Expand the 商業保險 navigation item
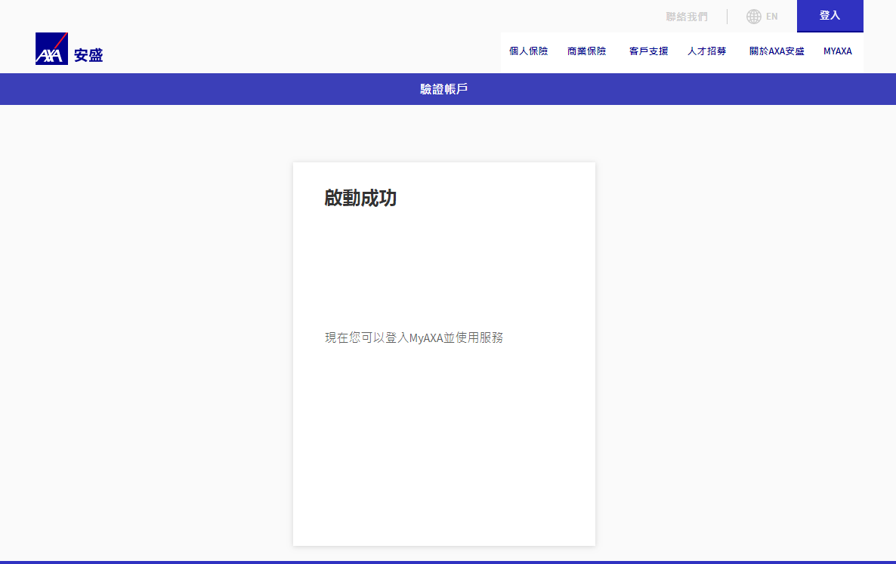Image resolution: width=896 pixels, height=564 pixels. (x=586, y=51)
